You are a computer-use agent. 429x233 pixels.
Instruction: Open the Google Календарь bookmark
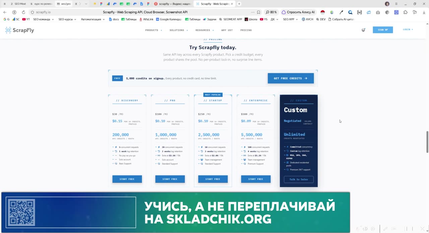(x=169, y=19)
